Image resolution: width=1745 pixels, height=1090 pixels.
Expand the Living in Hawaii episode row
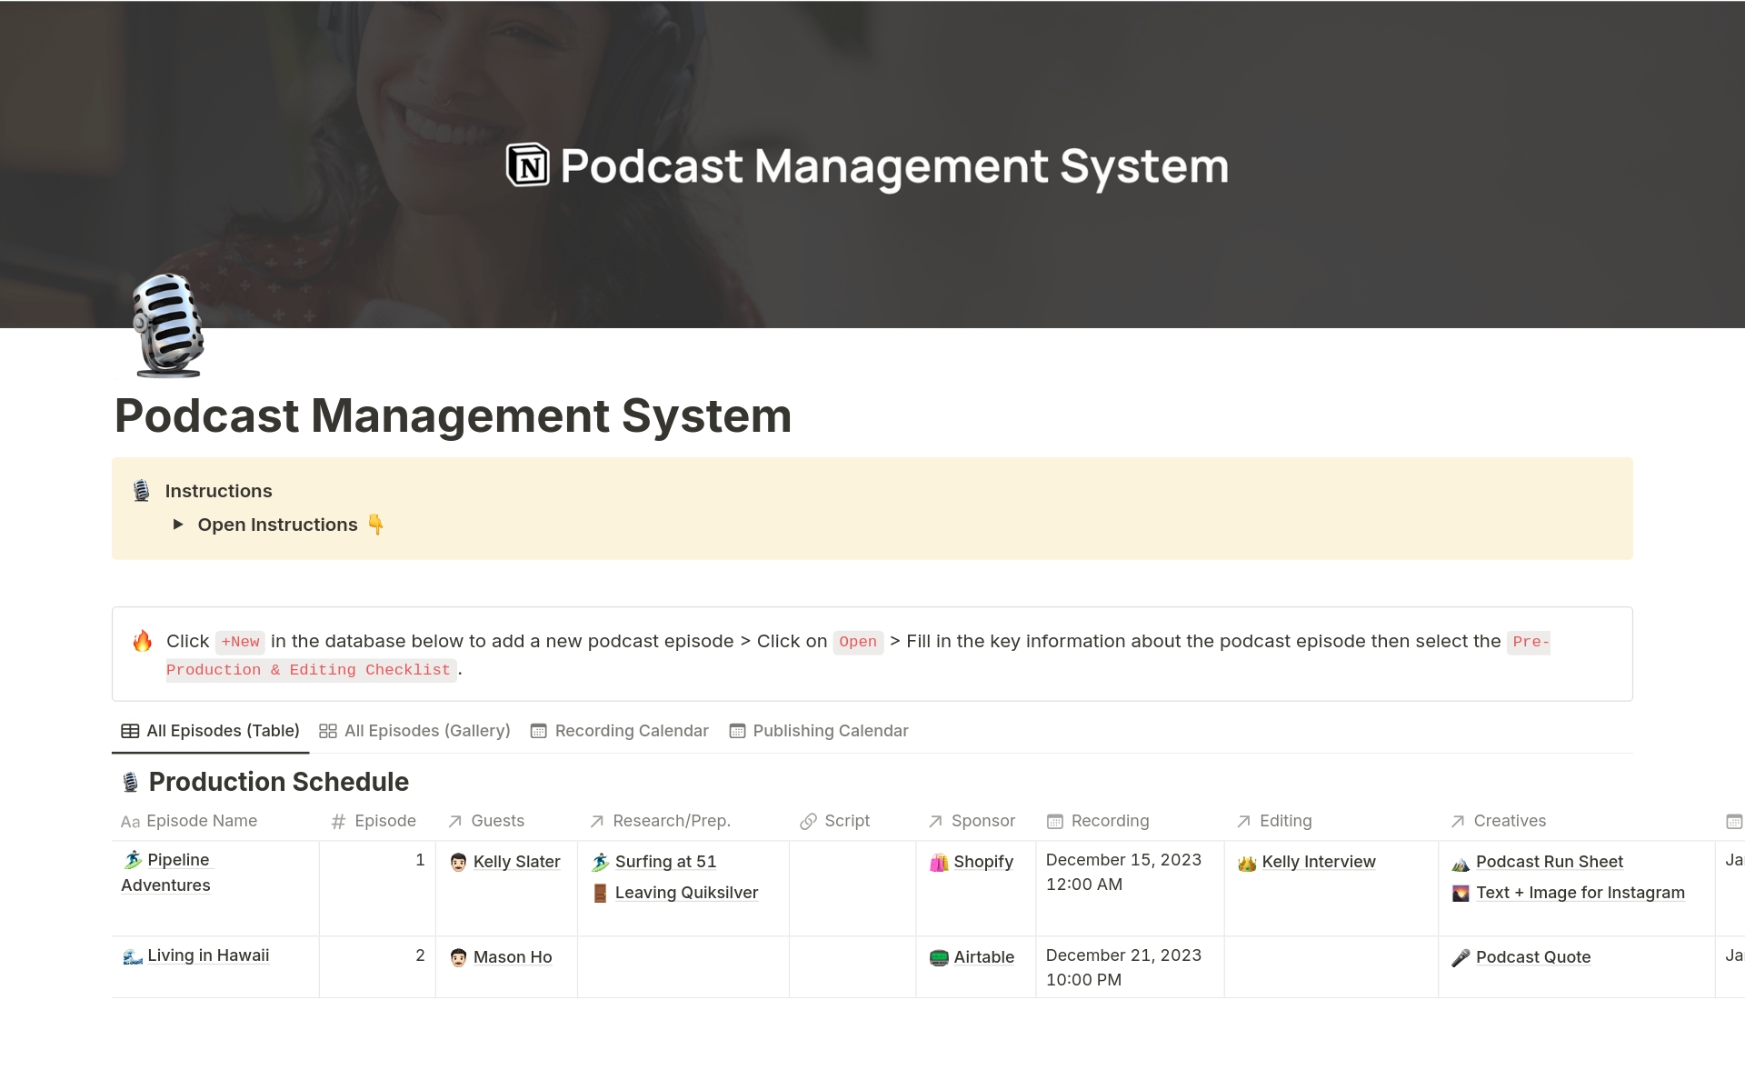(206, 955)
